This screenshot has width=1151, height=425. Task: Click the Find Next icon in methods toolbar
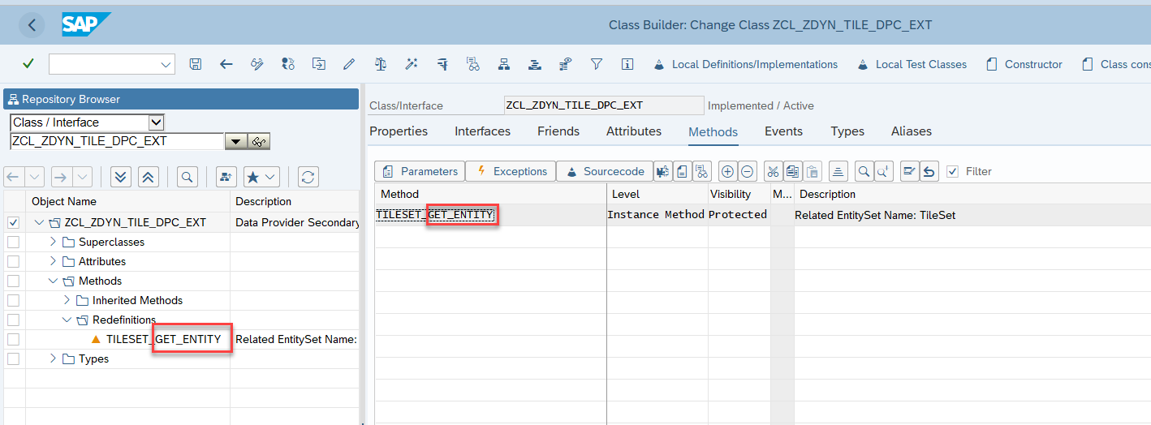pyautogui.click(x=883, y=171)
